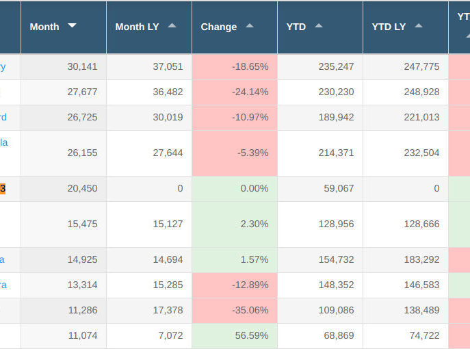
Task: Click the Change column sort arrow icon
Action: pyautogui.click(x=250, y=25)
